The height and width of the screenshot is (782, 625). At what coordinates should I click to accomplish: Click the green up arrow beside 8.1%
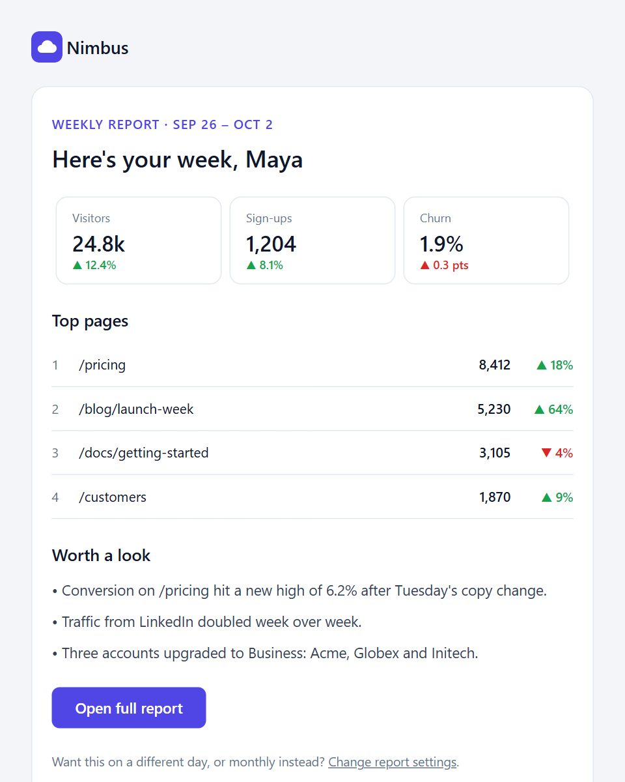click(251, 265)
